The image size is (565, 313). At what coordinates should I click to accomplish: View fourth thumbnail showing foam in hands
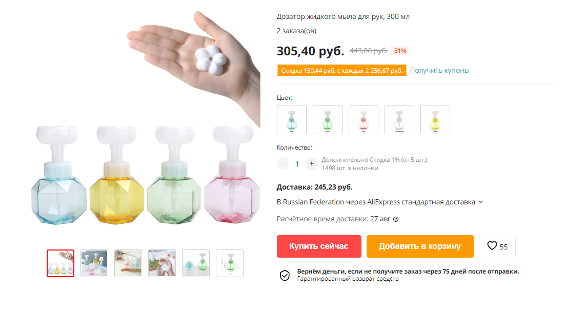tap(162, 263)
